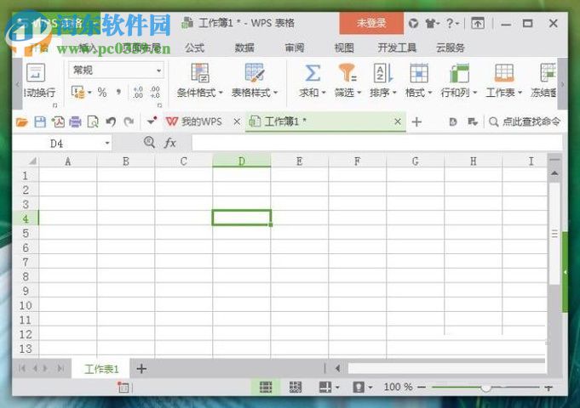
Task: Click the Freeze panes (冻结) icon
Action: pyautogui.click(x=548, y=73)
